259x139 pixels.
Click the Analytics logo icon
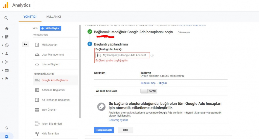(6, 5)
